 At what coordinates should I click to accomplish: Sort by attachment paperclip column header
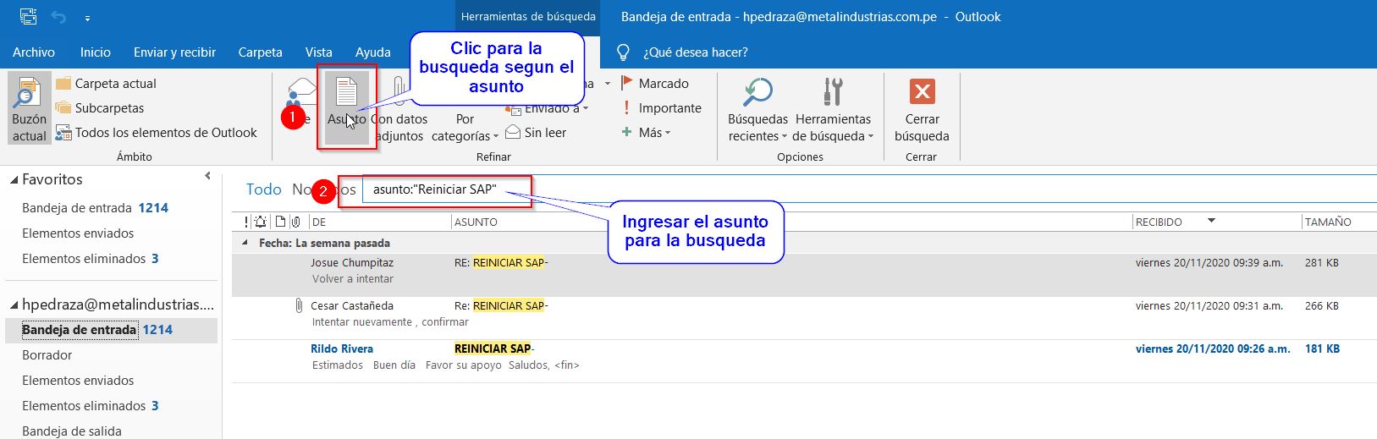coord(295,222)
